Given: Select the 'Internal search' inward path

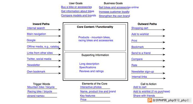Looking at the screenshot, I should coord(36,28).
